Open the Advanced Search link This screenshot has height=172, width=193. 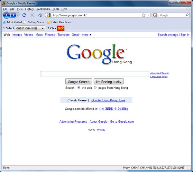pos(160,73)
